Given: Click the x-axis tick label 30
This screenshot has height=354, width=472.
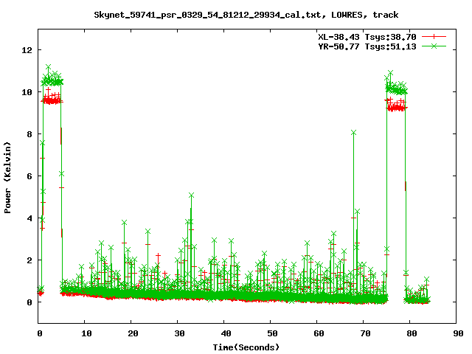Looking at the screenshot, I should pos(179,333).
